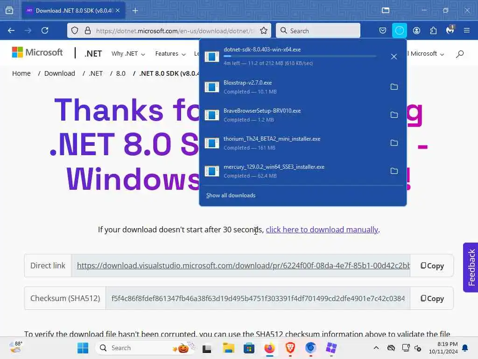Go to 8.0 breadcrumb
478x359 pixels.
click(x=121, y=73)
